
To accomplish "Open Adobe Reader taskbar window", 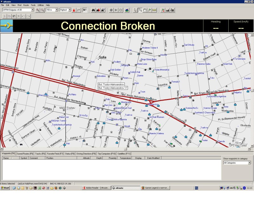I will click(x=96, y=188).
